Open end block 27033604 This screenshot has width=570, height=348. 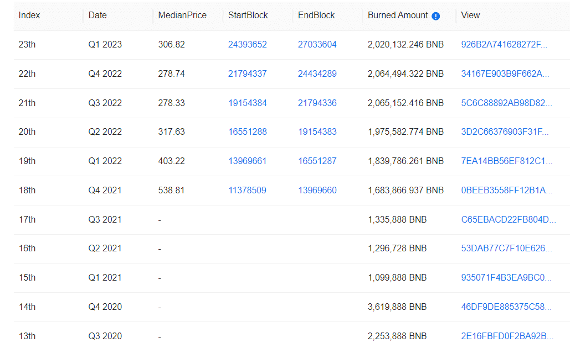click(317, 45)
